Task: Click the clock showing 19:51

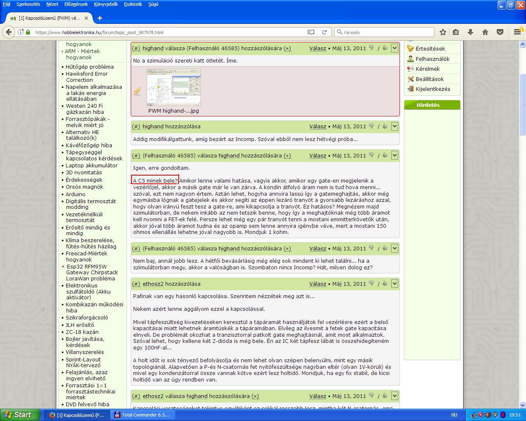Action: (x=515, y=415)
